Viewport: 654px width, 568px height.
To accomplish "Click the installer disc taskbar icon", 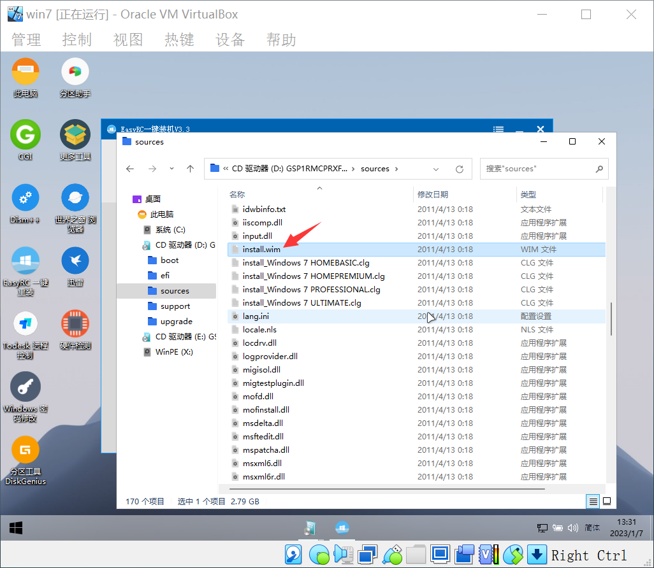I will tap(310, 528).
